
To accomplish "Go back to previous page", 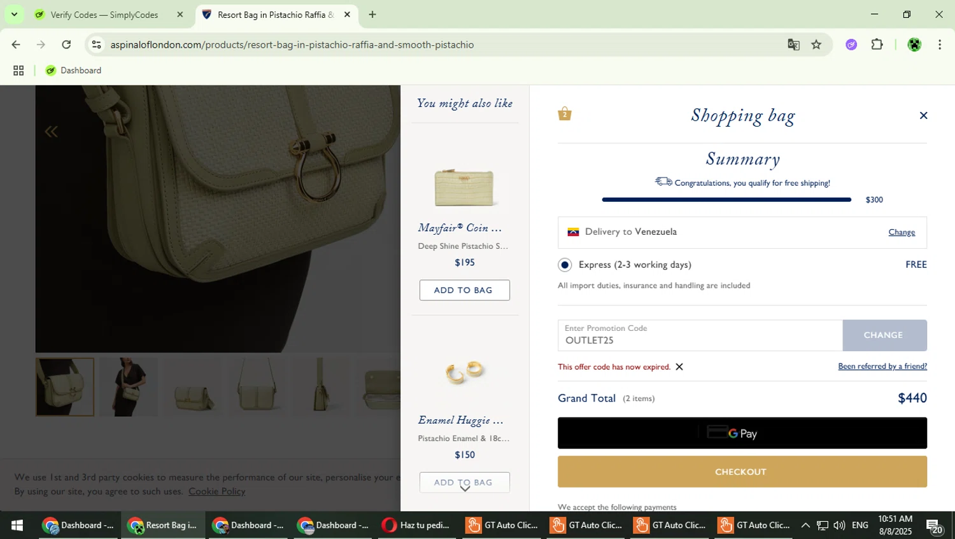I will [x=16, y=45].
